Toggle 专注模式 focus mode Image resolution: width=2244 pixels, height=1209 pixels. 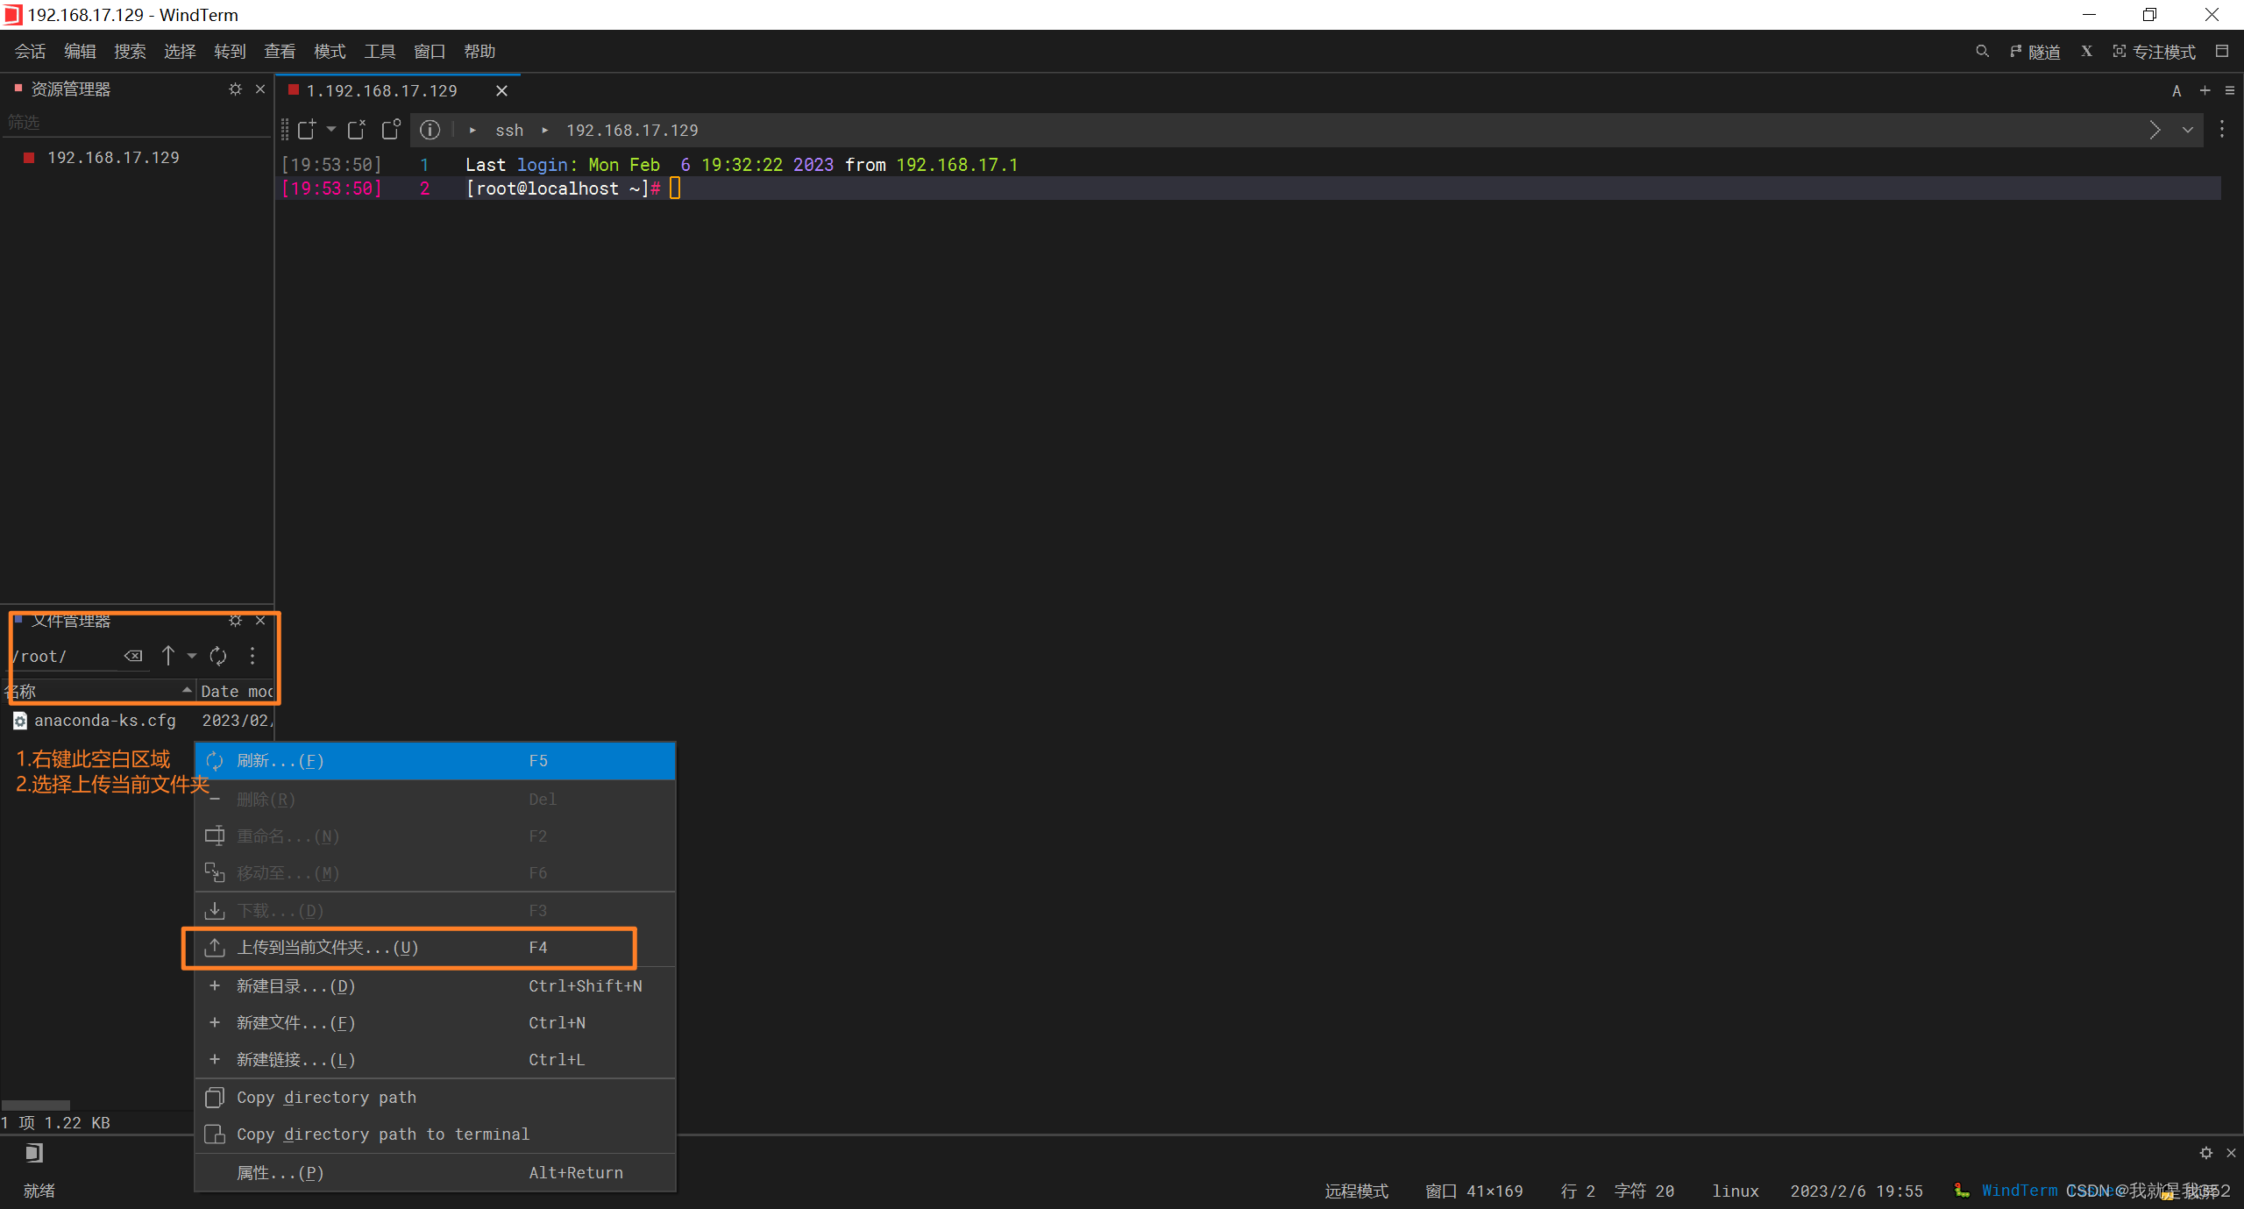2155,52
